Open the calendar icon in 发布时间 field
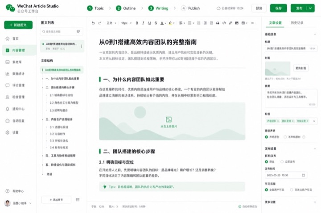321x213 pixels. tap(304, 175)
